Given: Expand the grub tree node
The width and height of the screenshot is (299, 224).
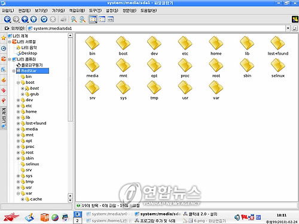Looking at the screenshot, I should pos(23,94).
